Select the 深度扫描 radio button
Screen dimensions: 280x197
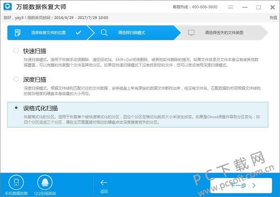pyautogui.click(x=16, y=79)
